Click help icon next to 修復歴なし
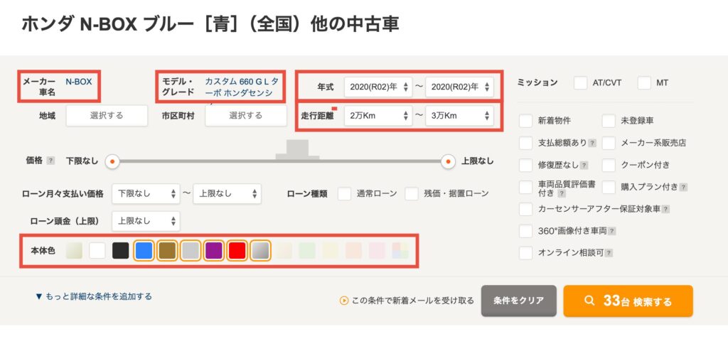Screen dimensions: 728x356 coord(584,166)
